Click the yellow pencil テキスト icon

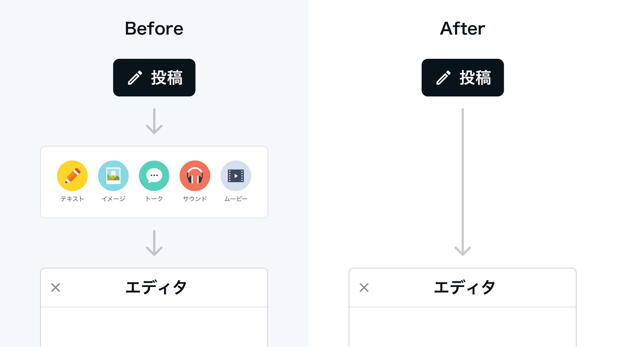(x=72, y=176)
